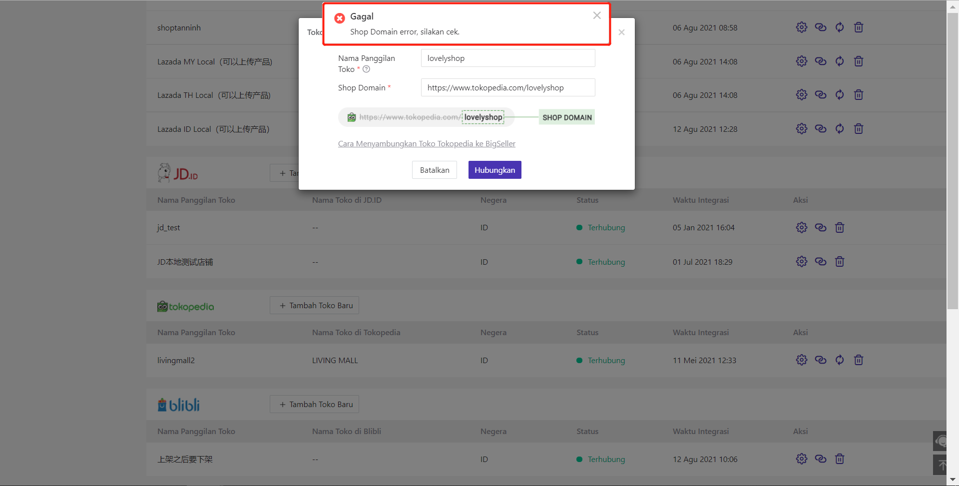Click the Shop Domain input field
The image size is (959, 486).
coord(507,87)
